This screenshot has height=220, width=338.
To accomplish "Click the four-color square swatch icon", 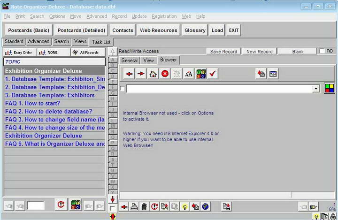I will pos(329,88).
